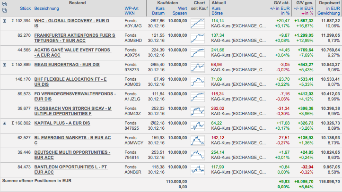Screen dimensions: 342x192
Task: Select WKN 794814 text
Action: pyautogui.click(x=132, y=157)
